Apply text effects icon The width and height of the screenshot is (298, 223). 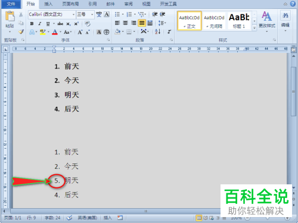[x=32, y=32]
